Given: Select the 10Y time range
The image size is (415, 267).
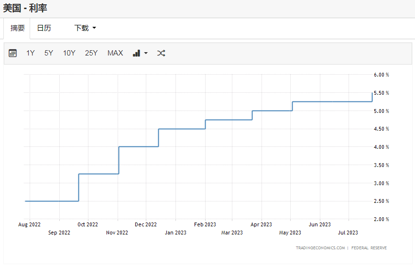Looking at the screenshot, I should 69,53.
